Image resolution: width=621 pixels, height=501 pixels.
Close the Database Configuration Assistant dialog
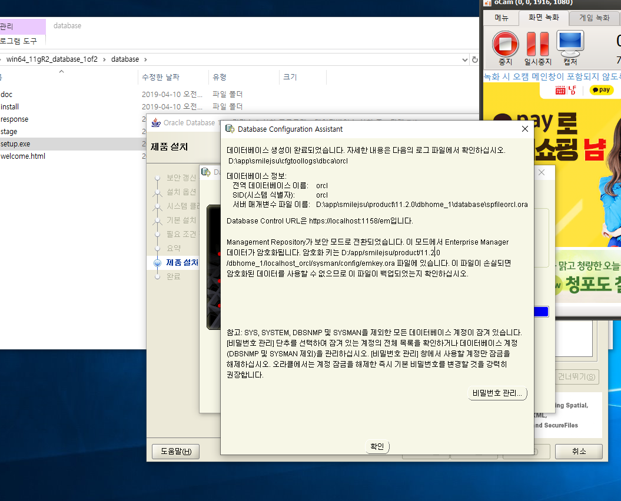[x=525, y=129]
